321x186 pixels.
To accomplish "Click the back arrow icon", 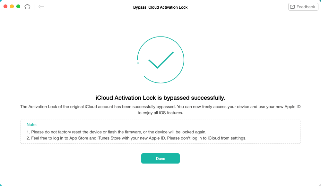I will 41,7.
